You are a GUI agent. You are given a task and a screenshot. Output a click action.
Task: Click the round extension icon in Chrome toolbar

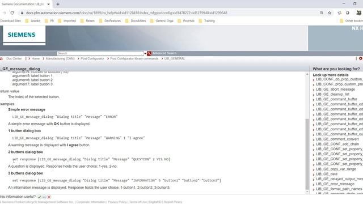click(x=348, y=13)
